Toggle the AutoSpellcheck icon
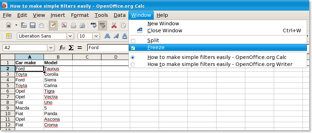Viewport: 312px width, 133px height. click(x=102, y=25)
